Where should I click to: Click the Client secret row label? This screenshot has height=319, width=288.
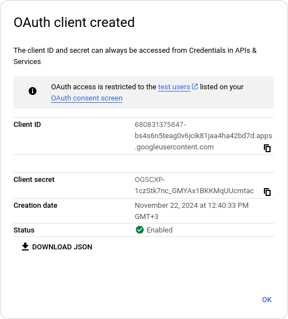pyautogui.click(x=34, y=180)
